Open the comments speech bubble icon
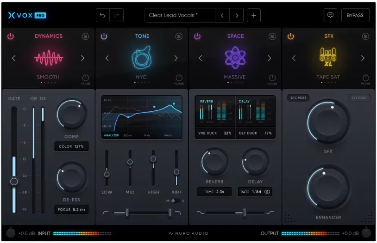This screenshot has height=243, width=377. tap(330, 15)
